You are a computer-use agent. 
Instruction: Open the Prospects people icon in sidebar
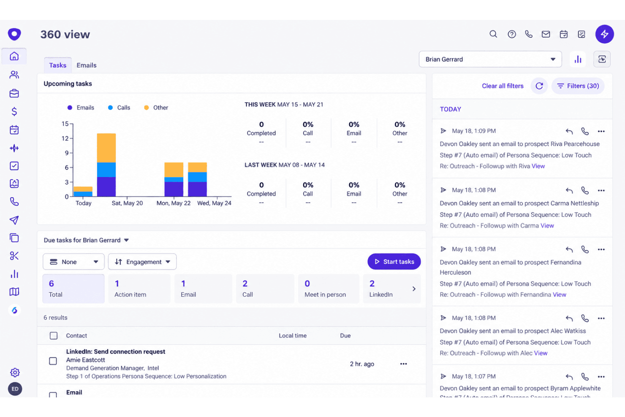click(x=14, y=75)
